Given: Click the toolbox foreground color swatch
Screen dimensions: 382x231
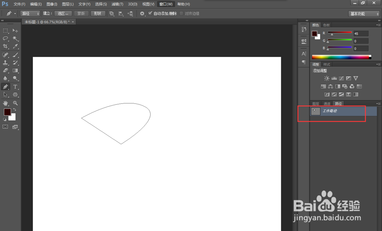Looking at the screenshot, I should coord(7,112).
